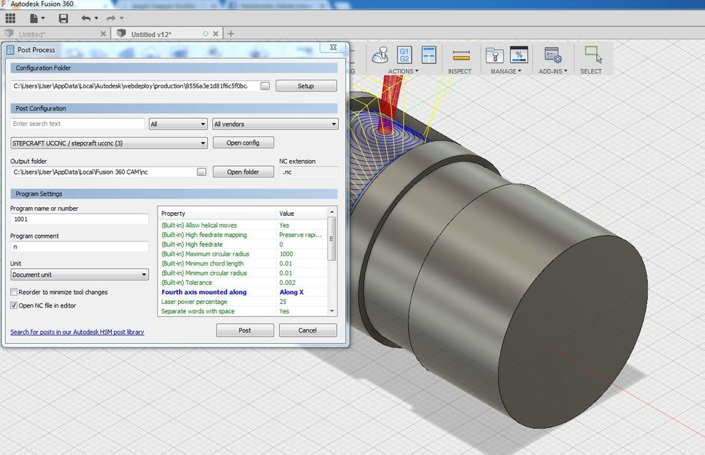Expand the MANAGE dropdown

coord(506,71)
